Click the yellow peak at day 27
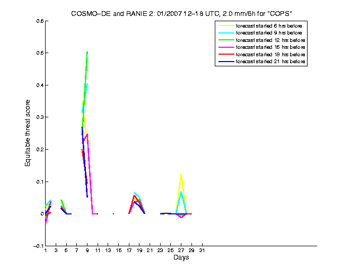The width and height of the screenshot is (350, 276). (x=181, y=175)
